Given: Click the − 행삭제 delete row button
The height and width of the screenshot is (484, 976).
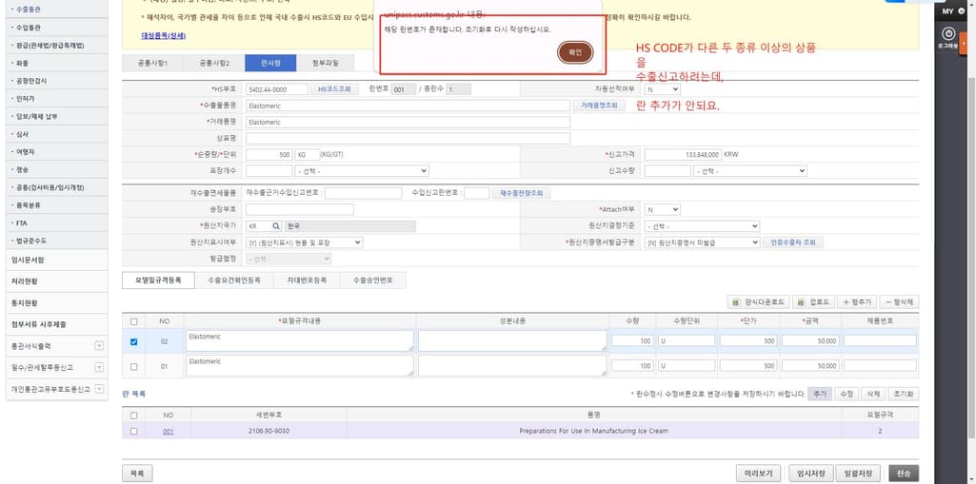Looking at the screenshot, I should coord(899,302).
